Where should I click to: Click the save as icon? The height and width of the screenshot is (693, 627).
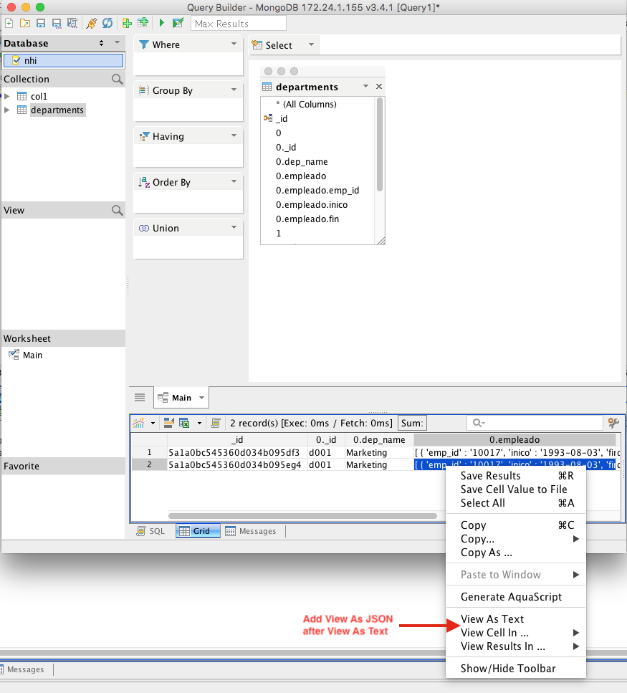click(57, 23)
